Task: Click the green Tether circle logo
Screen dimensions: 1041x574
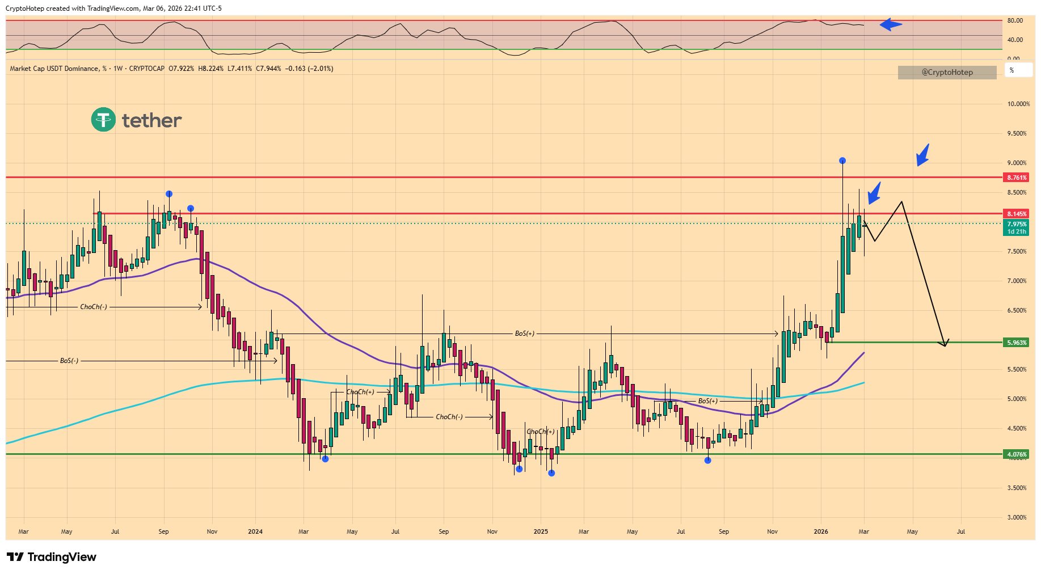Action: click(103, 120)
